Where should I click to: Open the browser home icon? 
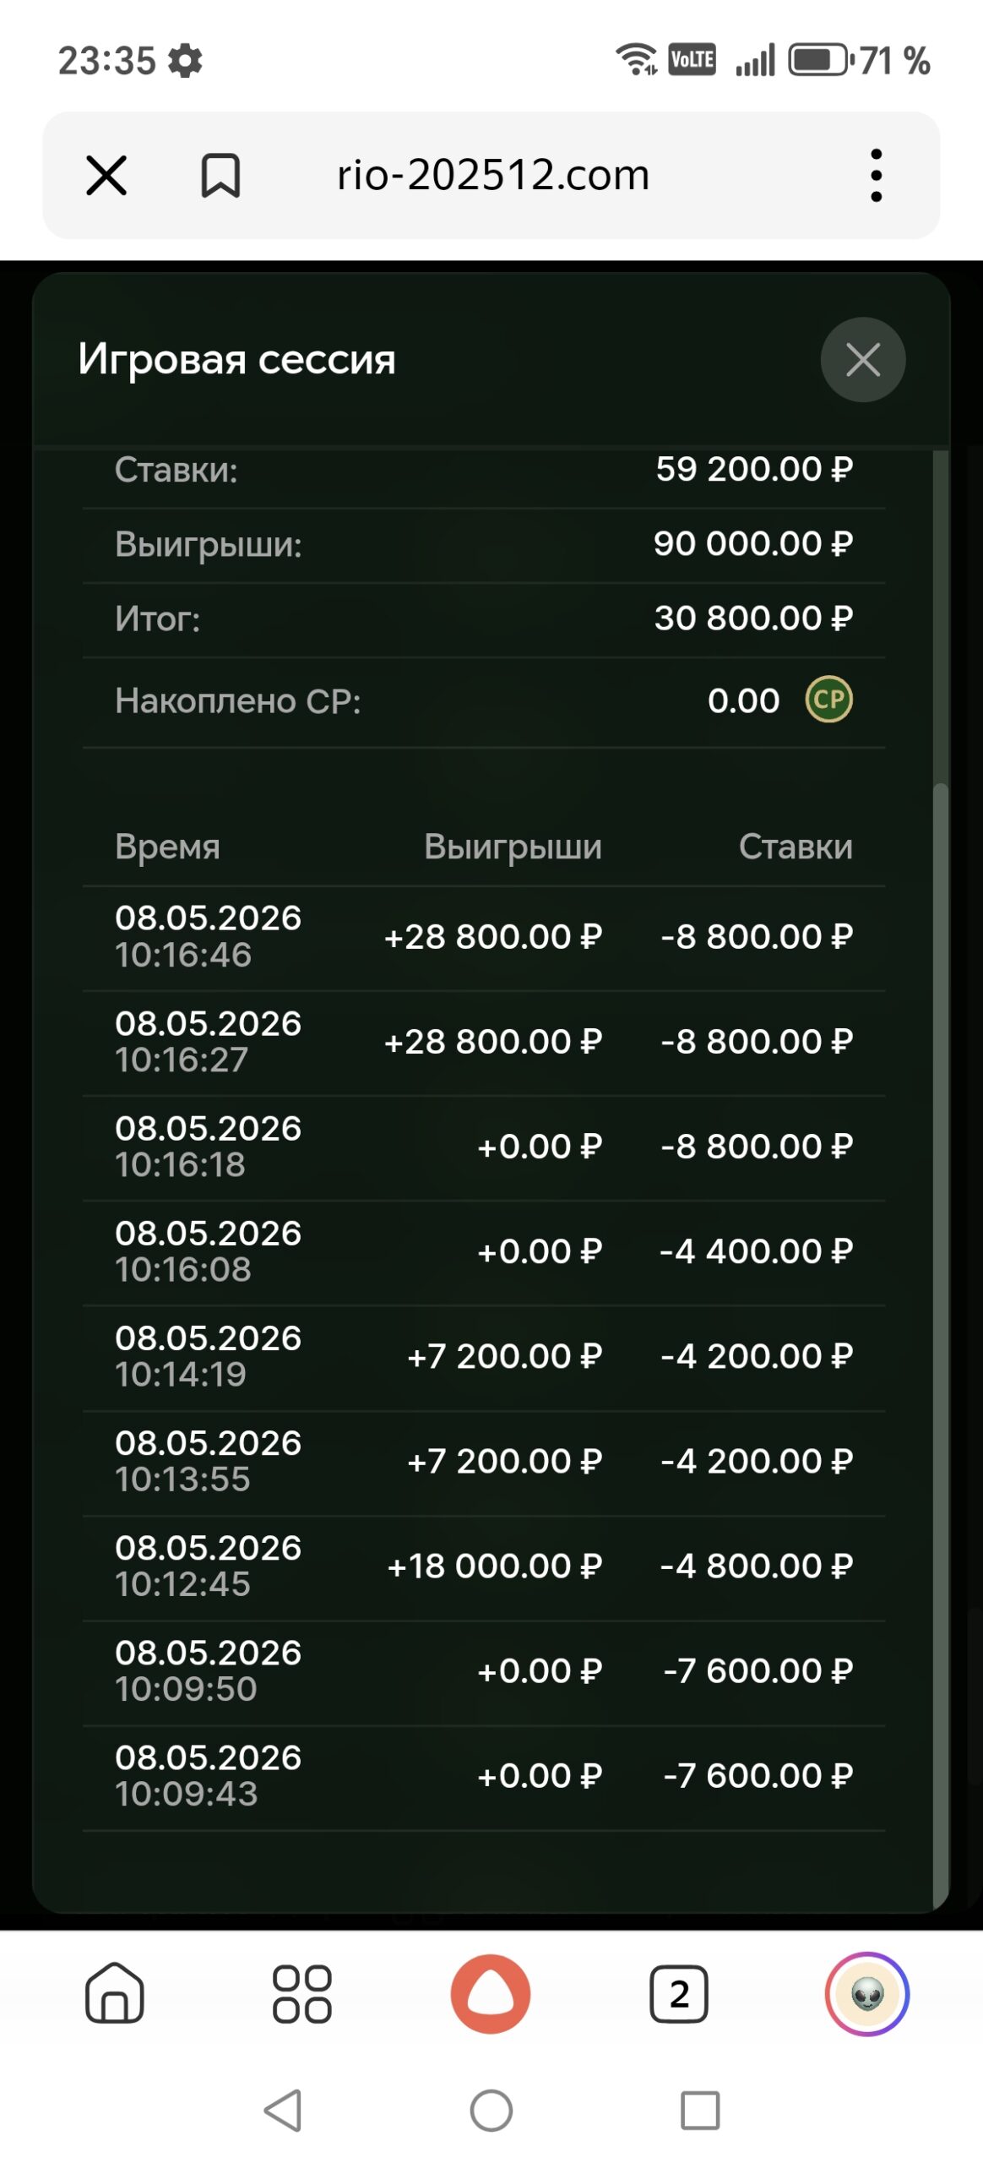pos(115,1993)
